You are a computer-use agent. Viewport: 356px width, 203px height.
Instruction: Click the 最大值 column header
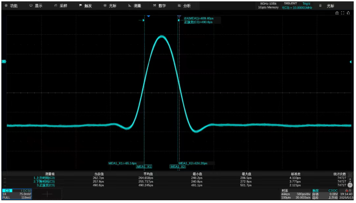tap(246, 174)
